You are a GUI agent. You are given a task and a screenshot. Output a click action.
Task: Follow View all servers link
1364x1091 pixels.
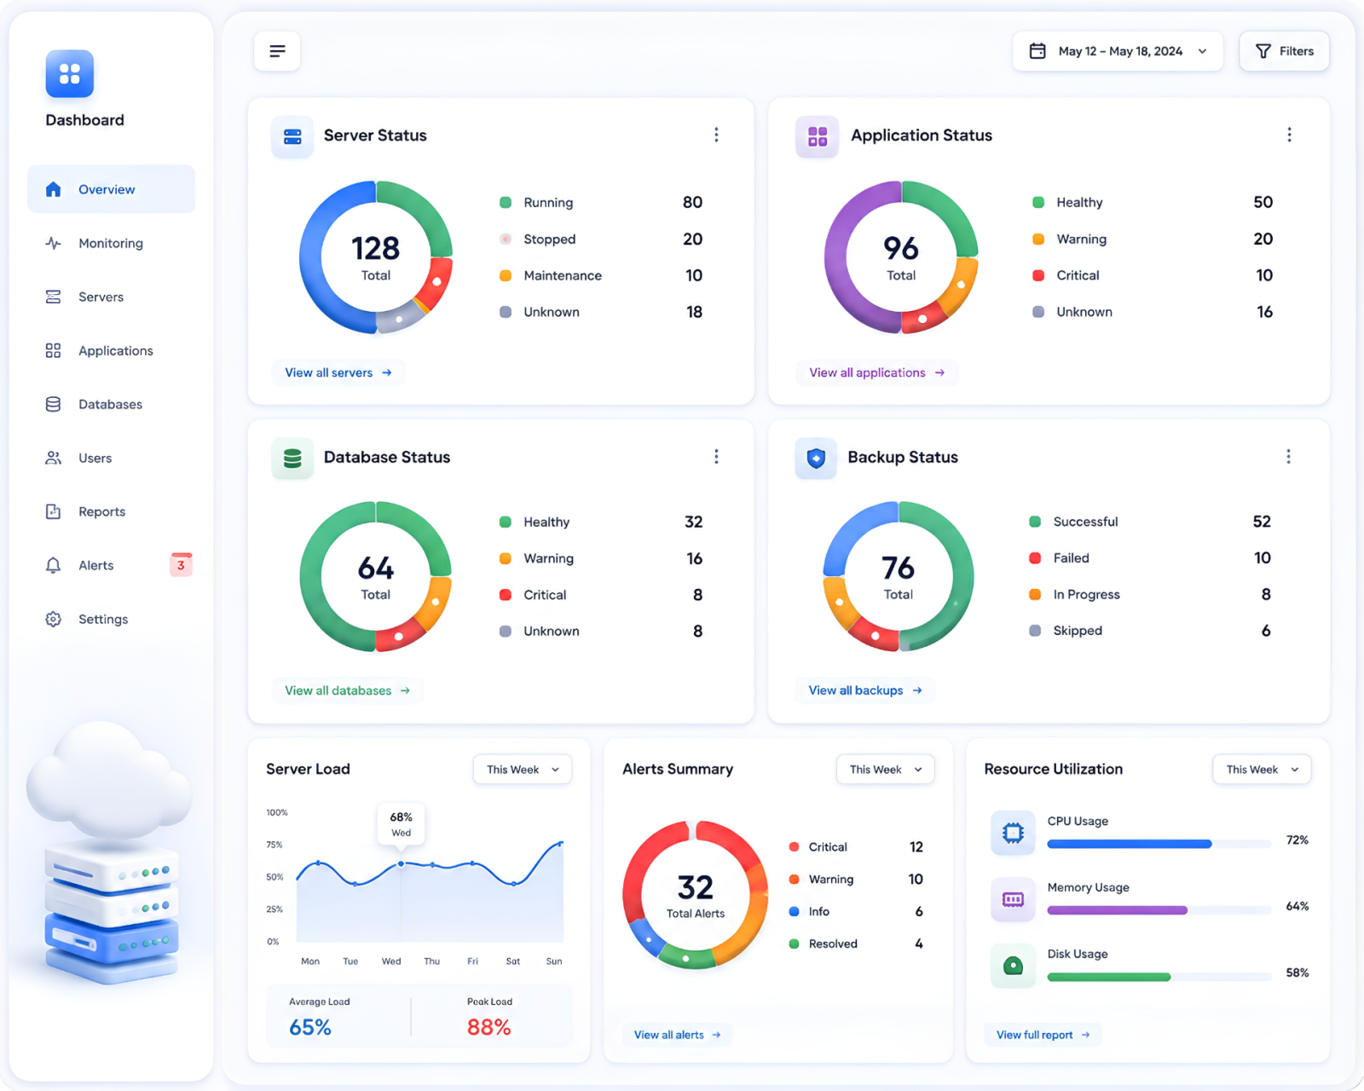[338, 372]
